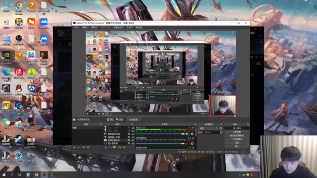Pop out the Controls dock panel
This screenshot has height=178, width=317.
248,124
